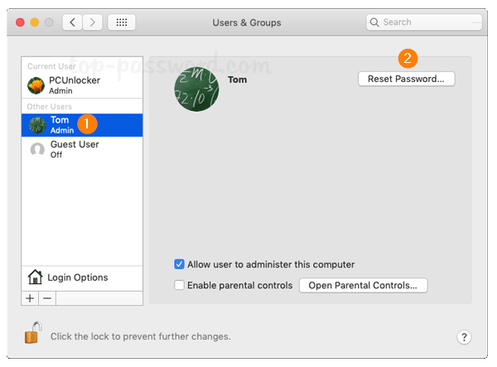The image size is (497, 367).
Task: Go back with the left chevron button
Action: [x=73, y=22]
